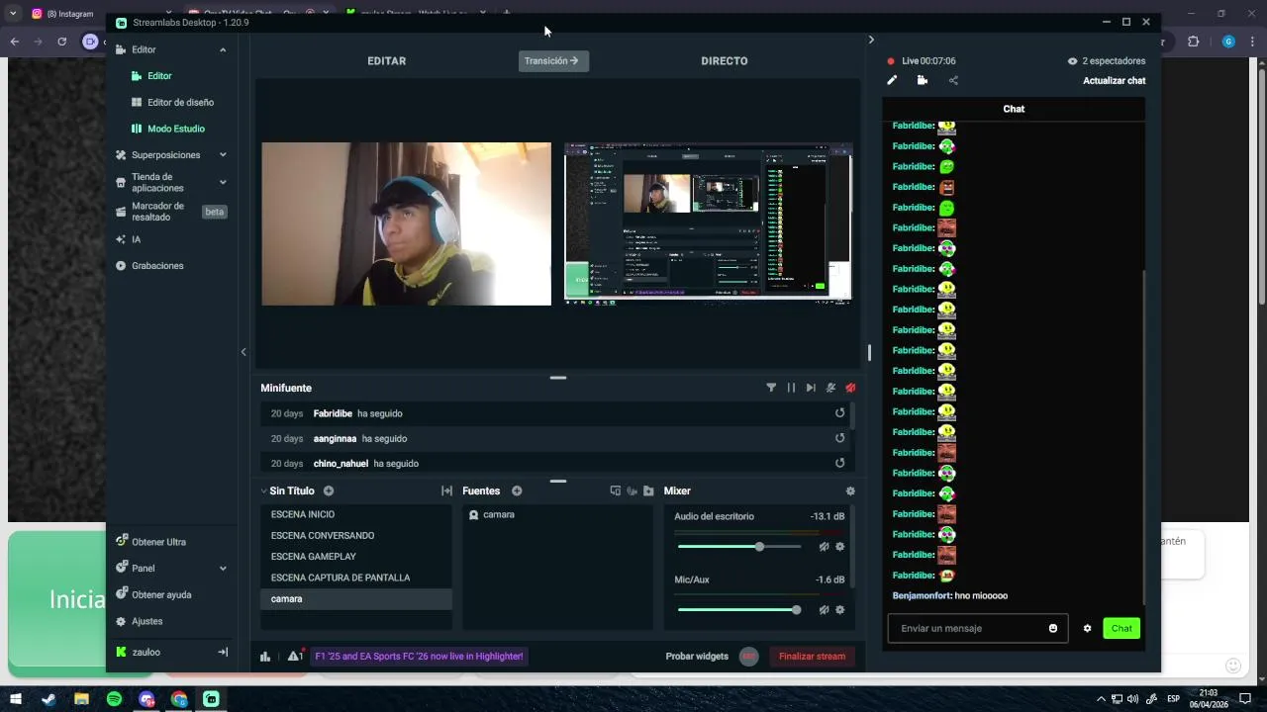Open performance stats bar chart icon
The image size is (1267, 712).
265,656
